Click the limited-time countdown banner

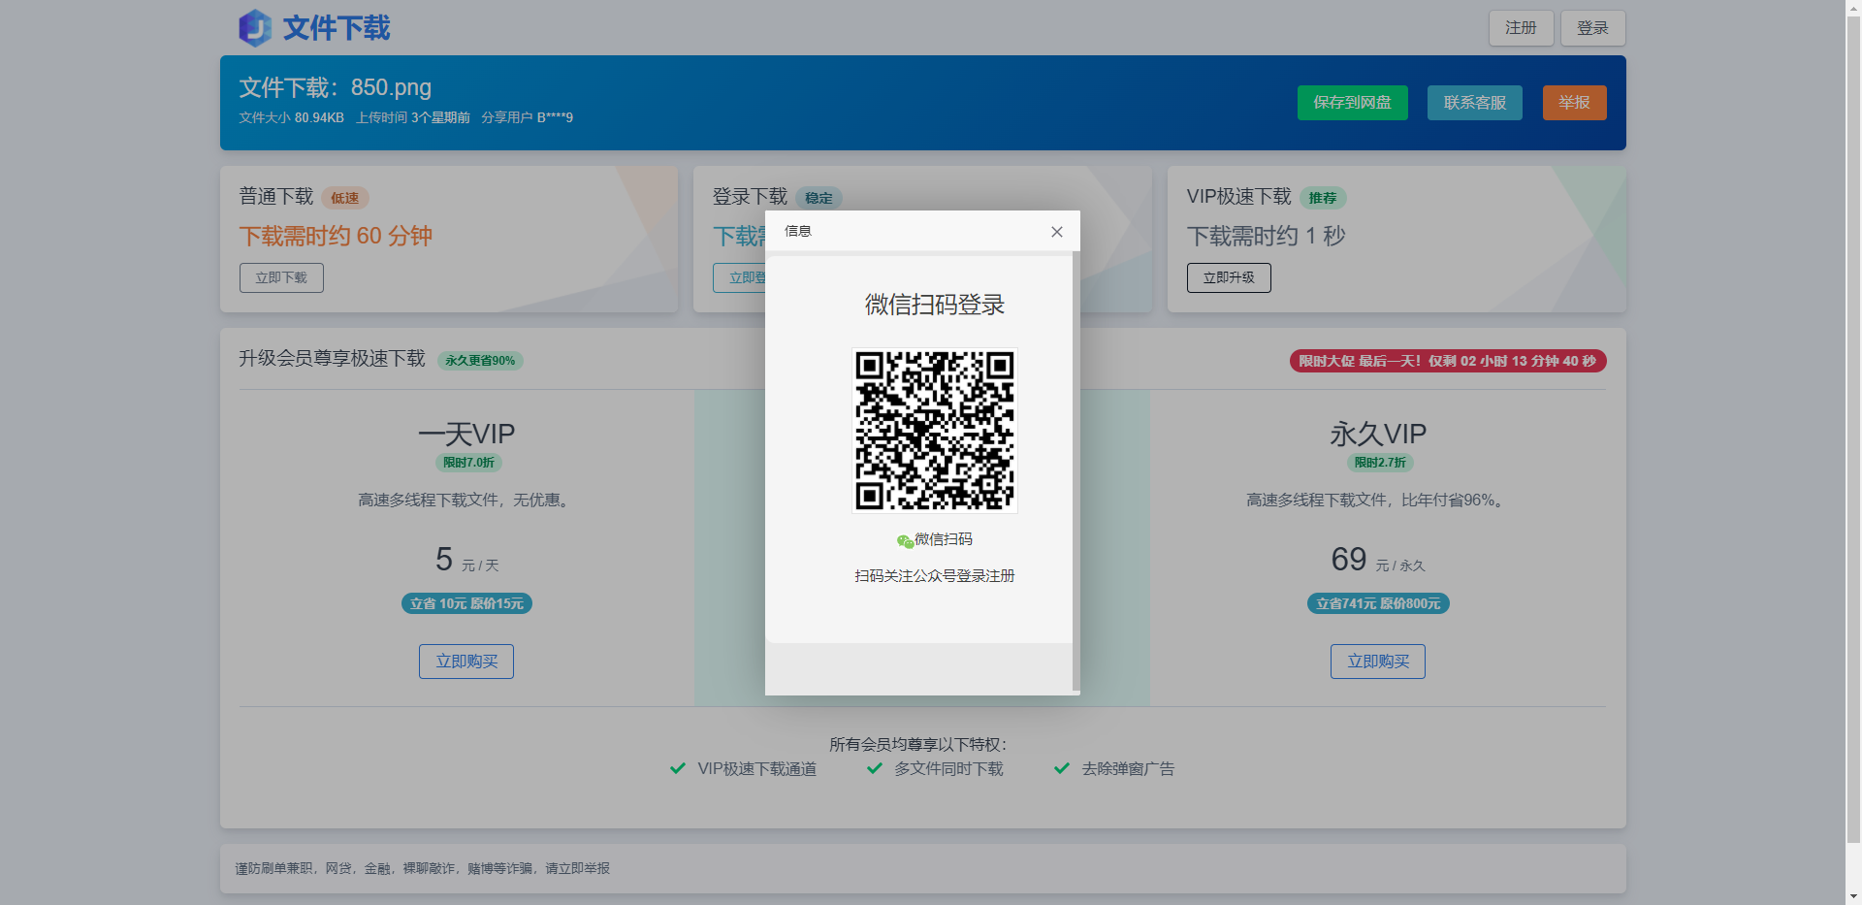coord(1448,361)
